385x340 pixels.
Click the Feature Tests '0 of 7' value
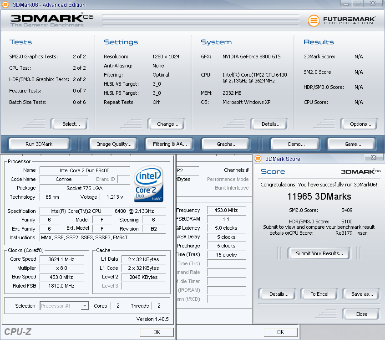[79, 91]
